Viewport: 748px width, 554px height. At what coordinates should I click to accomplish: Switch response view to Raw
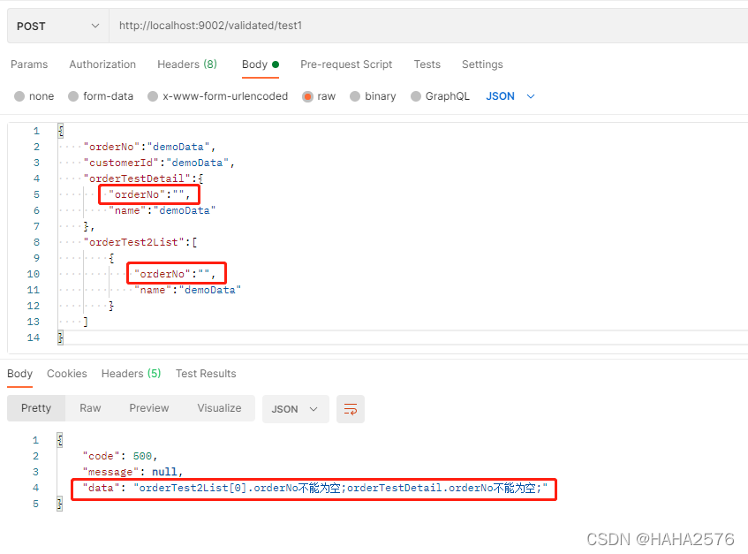click(x=90, y=408)
